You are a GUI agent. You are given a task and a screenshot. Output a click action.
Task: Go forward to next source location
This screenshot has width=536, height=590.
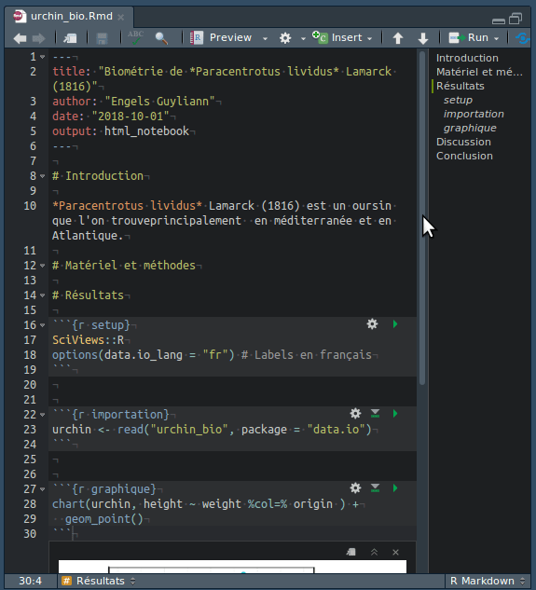tap(39, 38)
